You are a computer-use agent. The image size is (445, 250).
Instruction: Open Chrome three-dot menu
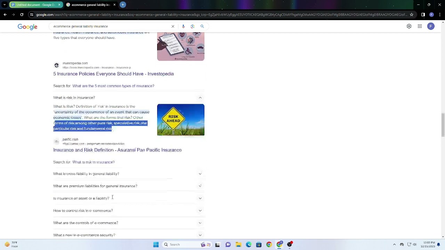[x=440, y=15]
